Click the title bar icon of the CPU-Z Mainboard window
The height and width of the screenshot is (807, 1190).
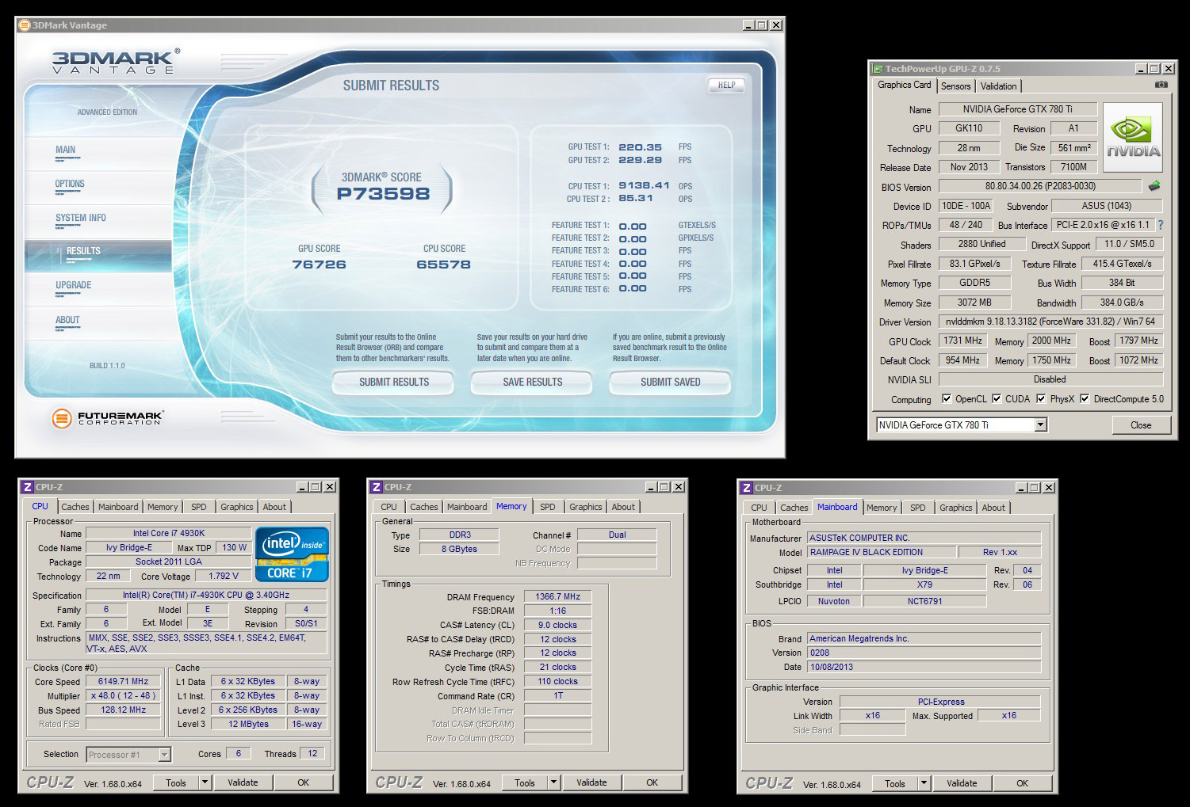[x=746, y=488]
